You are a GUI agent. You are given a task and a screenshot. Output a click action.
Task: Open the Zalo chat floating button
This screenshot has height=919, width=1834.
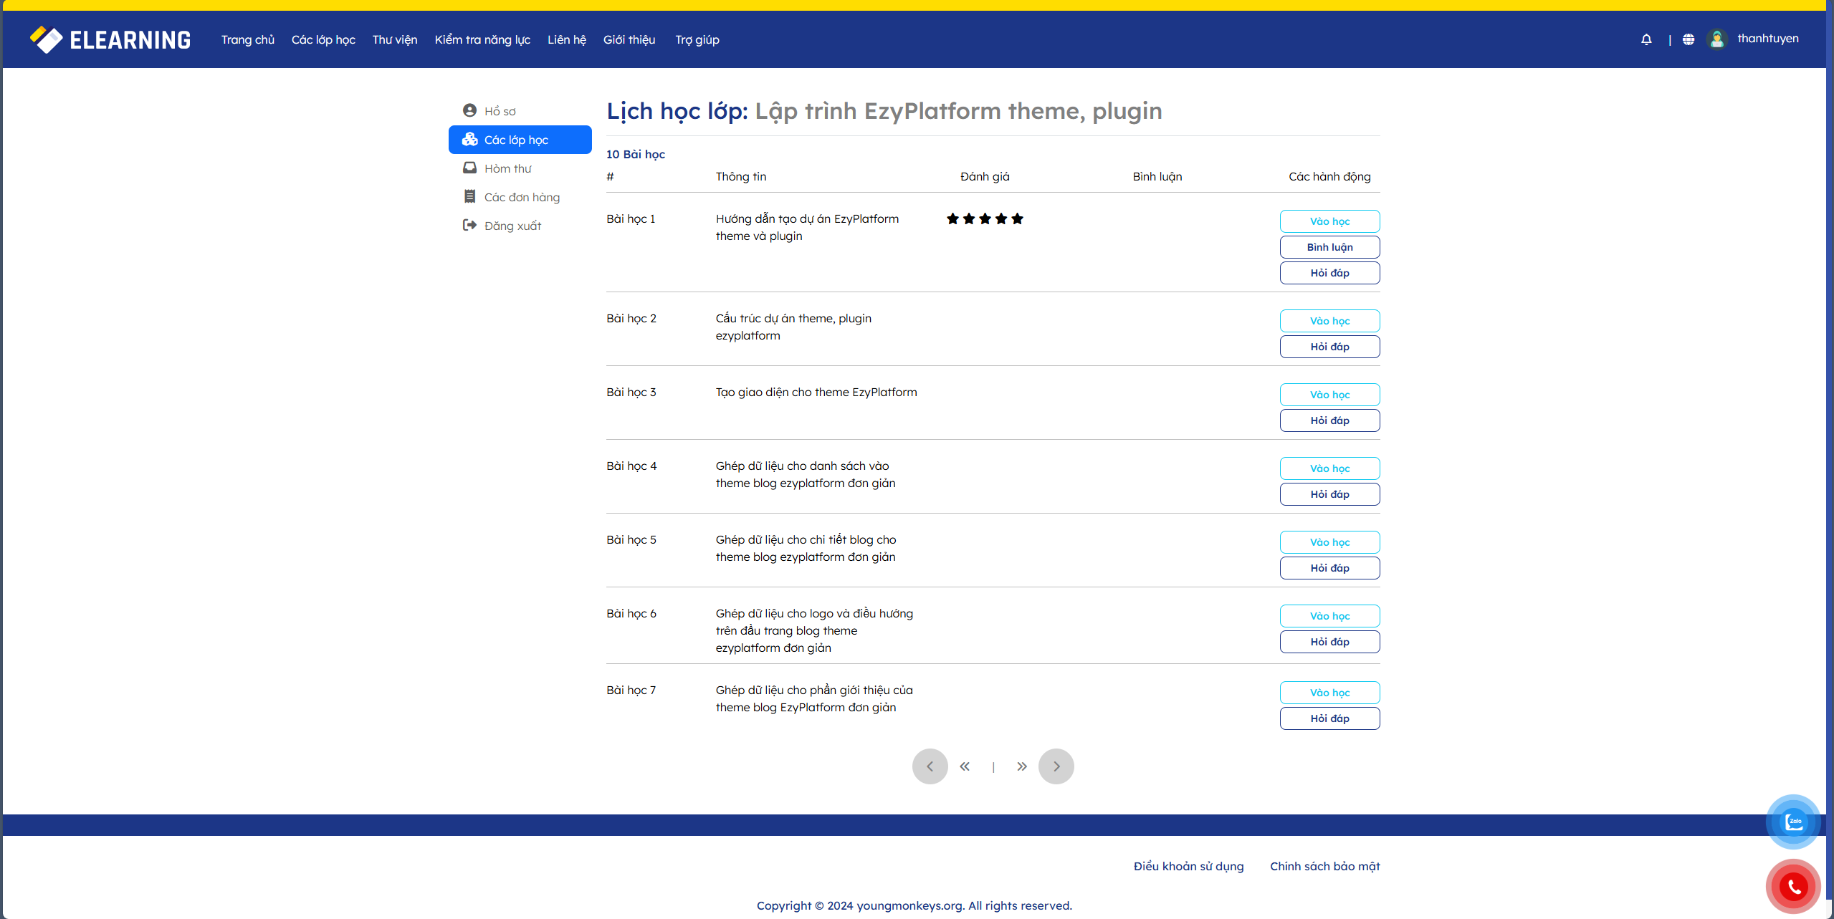pyautogui.click(x=1793, y=822)
